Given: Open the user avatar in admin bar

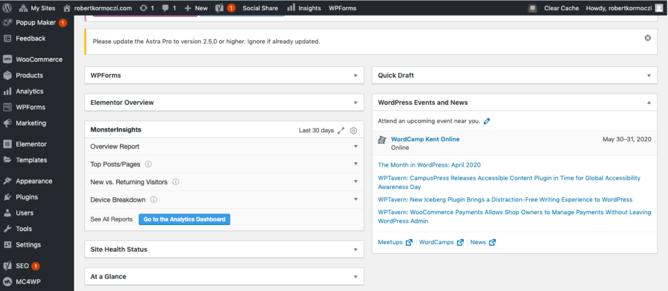Looking at the screenshot, I should tap(659, 8).
